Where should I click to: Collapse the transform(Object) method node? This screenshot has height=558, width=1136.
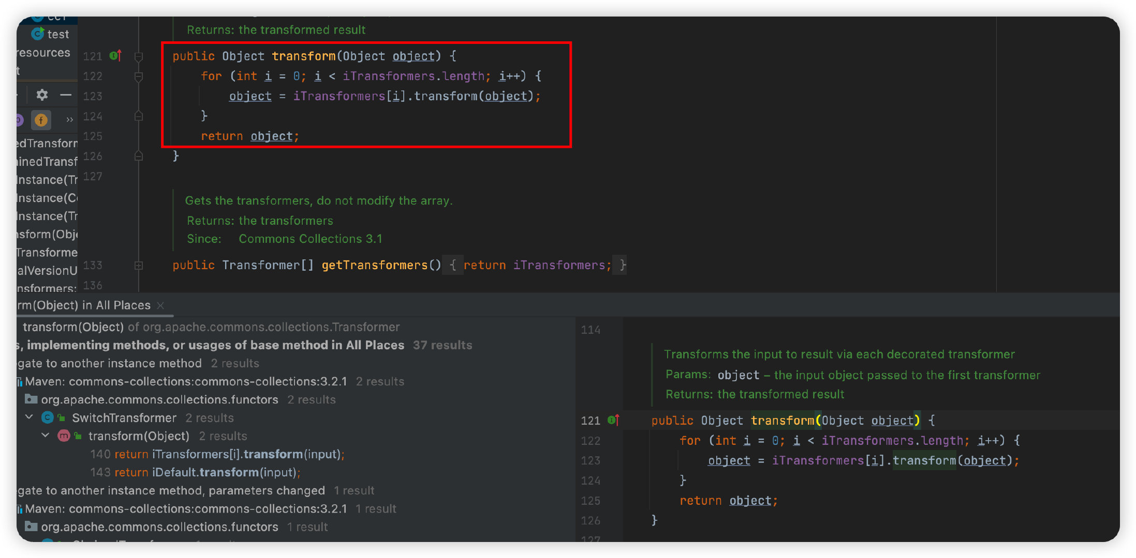click(46, 436)
